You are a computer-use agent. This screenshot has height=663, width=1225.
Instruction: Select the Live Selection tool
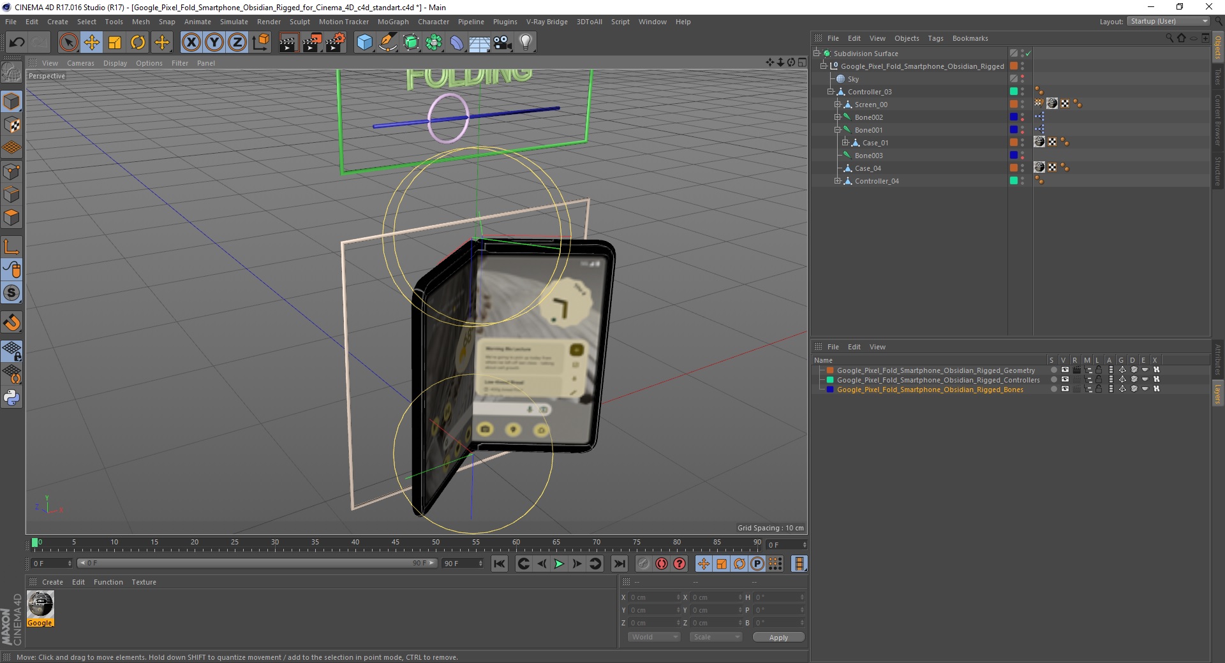click(x=68, y=43)
